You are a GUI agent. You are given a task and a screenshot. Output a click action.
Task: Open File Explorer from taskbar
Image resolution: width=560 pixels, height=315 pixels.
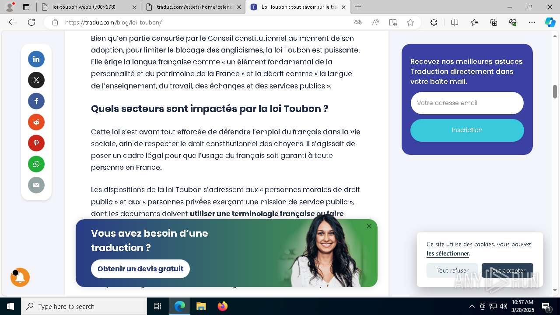click(x=201, y=306)
